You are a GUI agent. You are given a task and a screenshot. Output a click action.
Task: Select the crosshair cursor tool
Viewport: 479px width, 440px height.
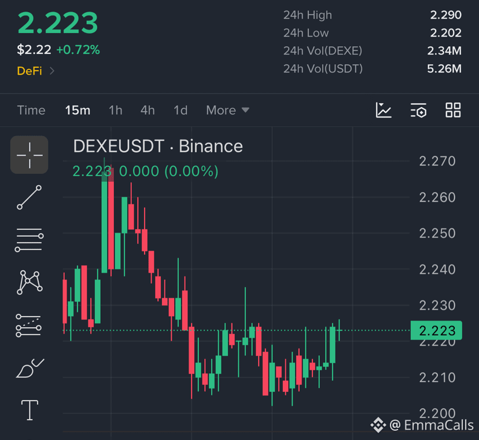click(x=30, y=155)
